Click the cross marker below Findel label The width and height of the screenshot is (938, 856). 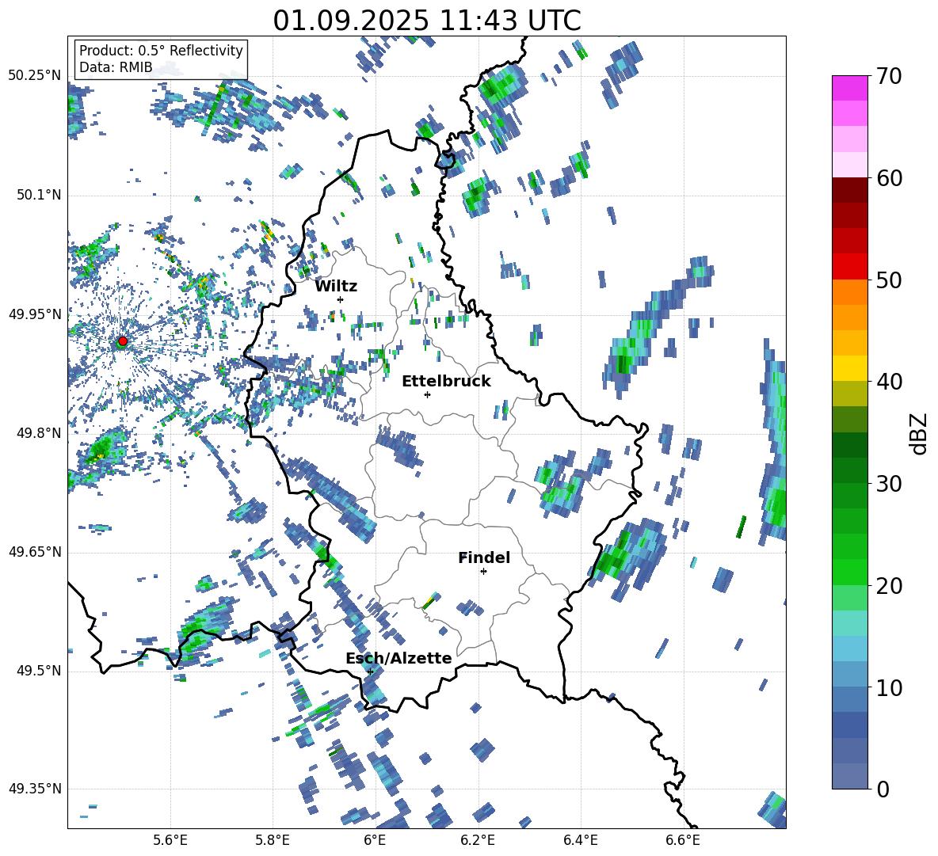[483, 572]
